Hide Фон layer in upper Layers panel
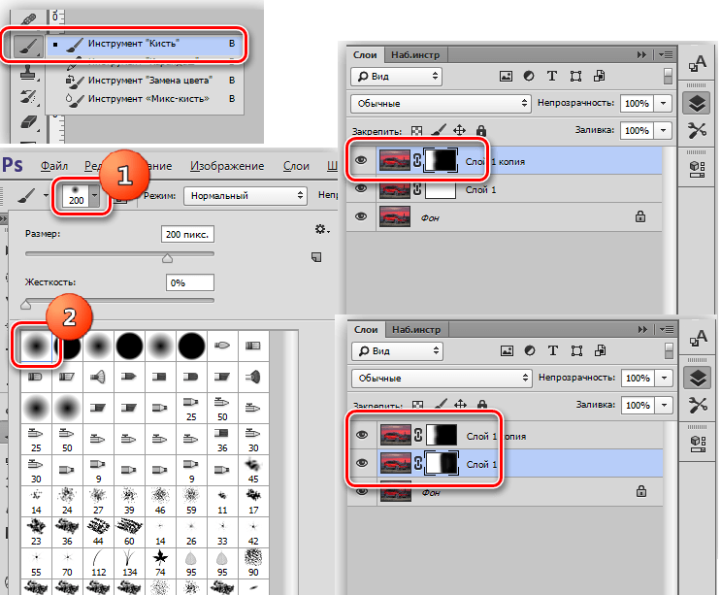 click(x=361, y=217)
